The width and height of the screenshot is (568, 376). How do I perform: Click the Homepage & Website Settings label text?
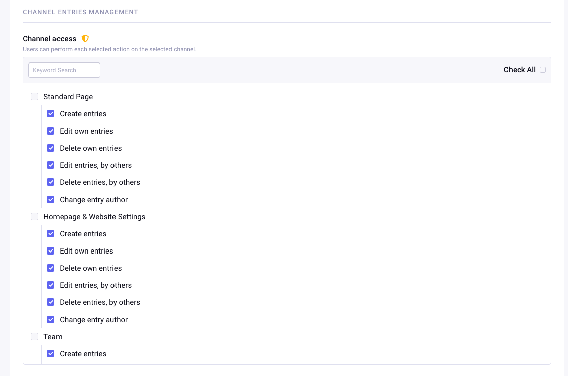[94, 216]
